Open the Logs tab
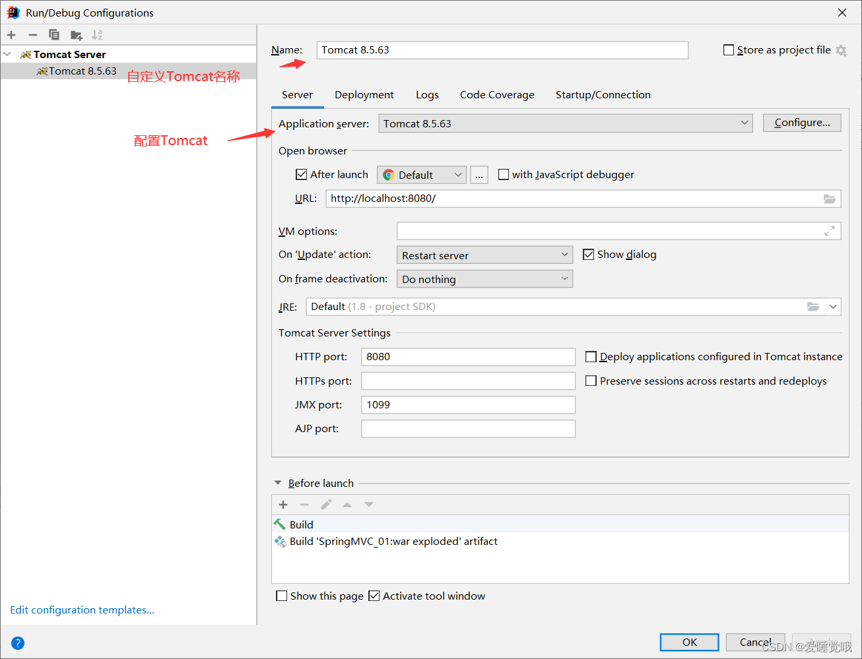This screenshot has height=659, width=862. coord(427,95)
